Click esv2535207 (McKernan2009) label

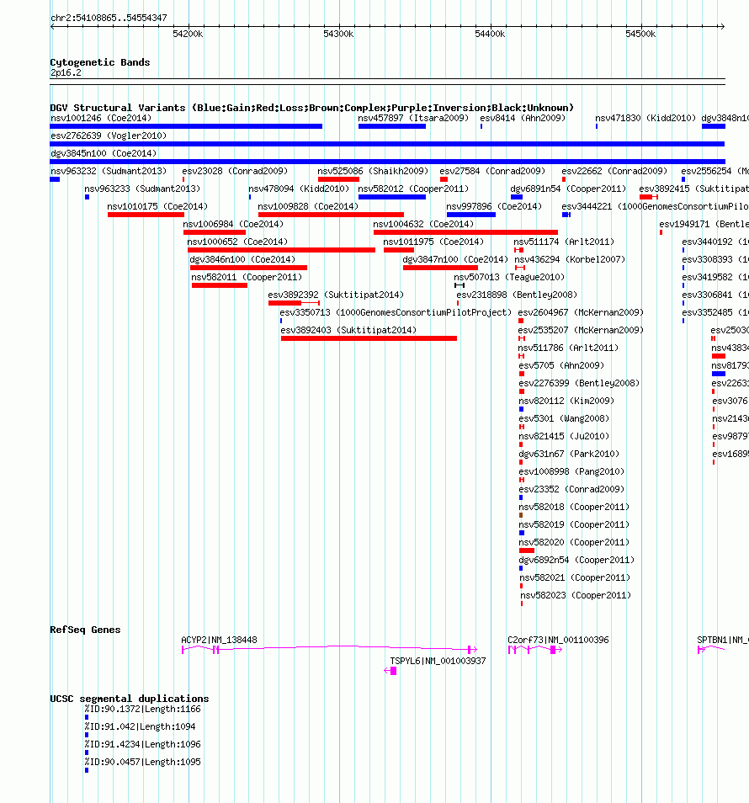pos(581,330)
